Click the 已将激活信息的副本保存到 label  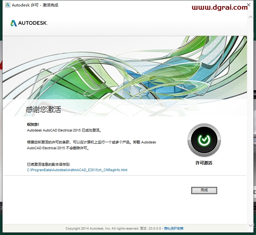pos(49,164)
